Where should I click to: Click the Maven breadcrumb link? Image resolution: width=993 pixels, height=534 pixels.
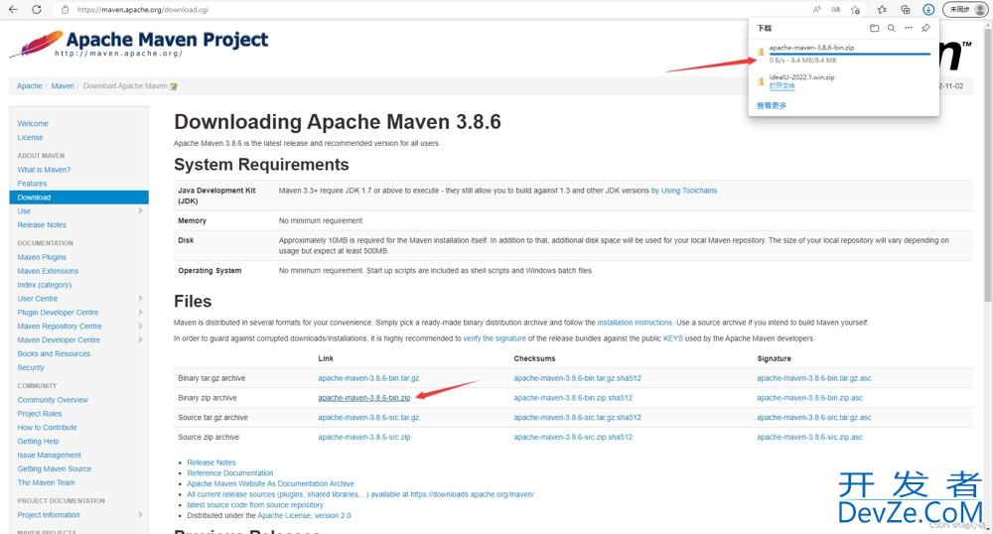[63, 86]
